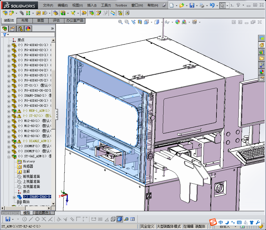Click the Zoom to Fit icon
Image resolution: width=266 pixels, height=230 pixels.
(120, 22)
